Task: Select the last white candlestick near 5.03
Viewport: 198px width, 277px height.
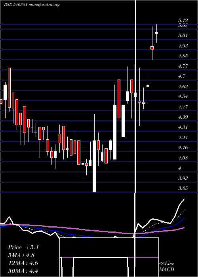Action: coord(156,33)
